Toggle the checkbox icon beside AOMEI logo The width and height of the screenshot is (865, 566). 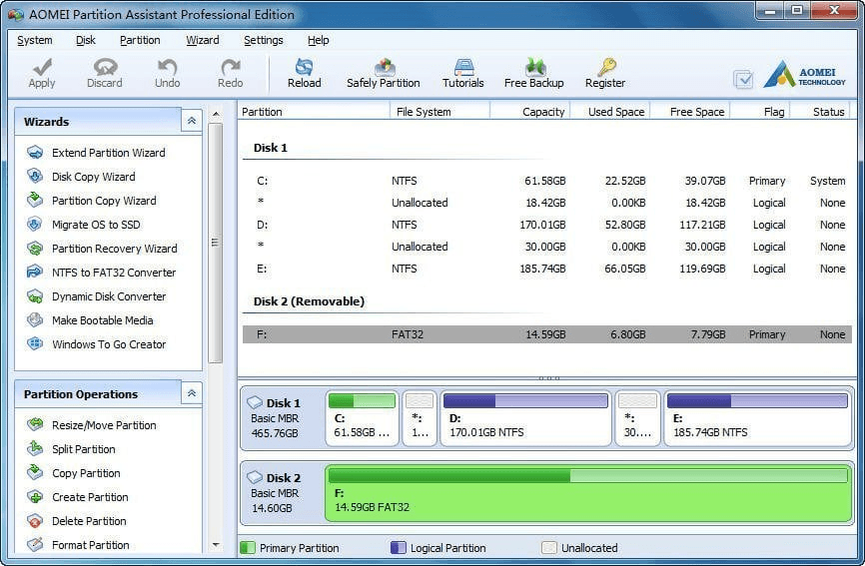coord(742,79)
